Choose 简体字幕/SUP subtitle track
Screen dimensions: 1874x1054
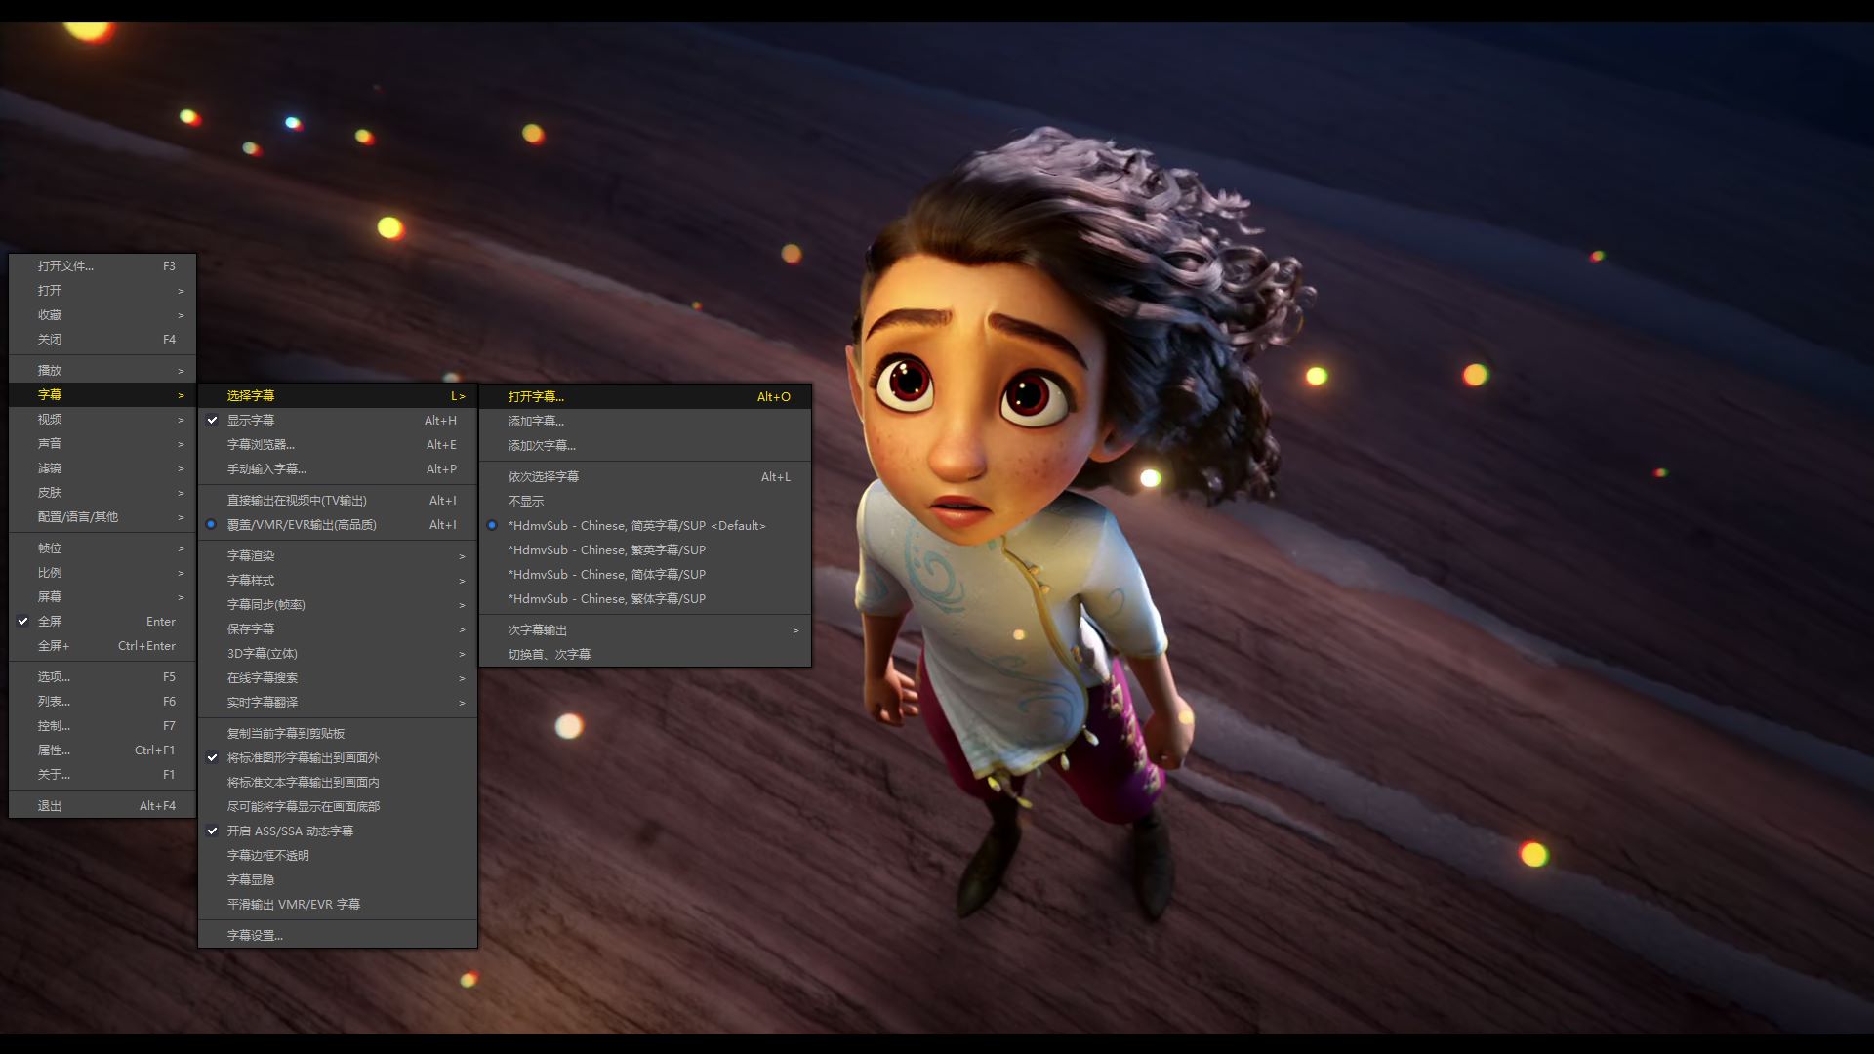[606, 574]
